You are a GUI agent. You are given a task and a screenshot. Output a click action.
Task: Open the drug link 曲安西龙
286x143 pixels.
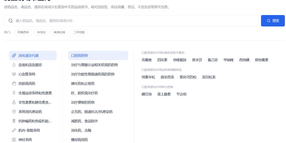pyautogui.click(x=167, y=77)
